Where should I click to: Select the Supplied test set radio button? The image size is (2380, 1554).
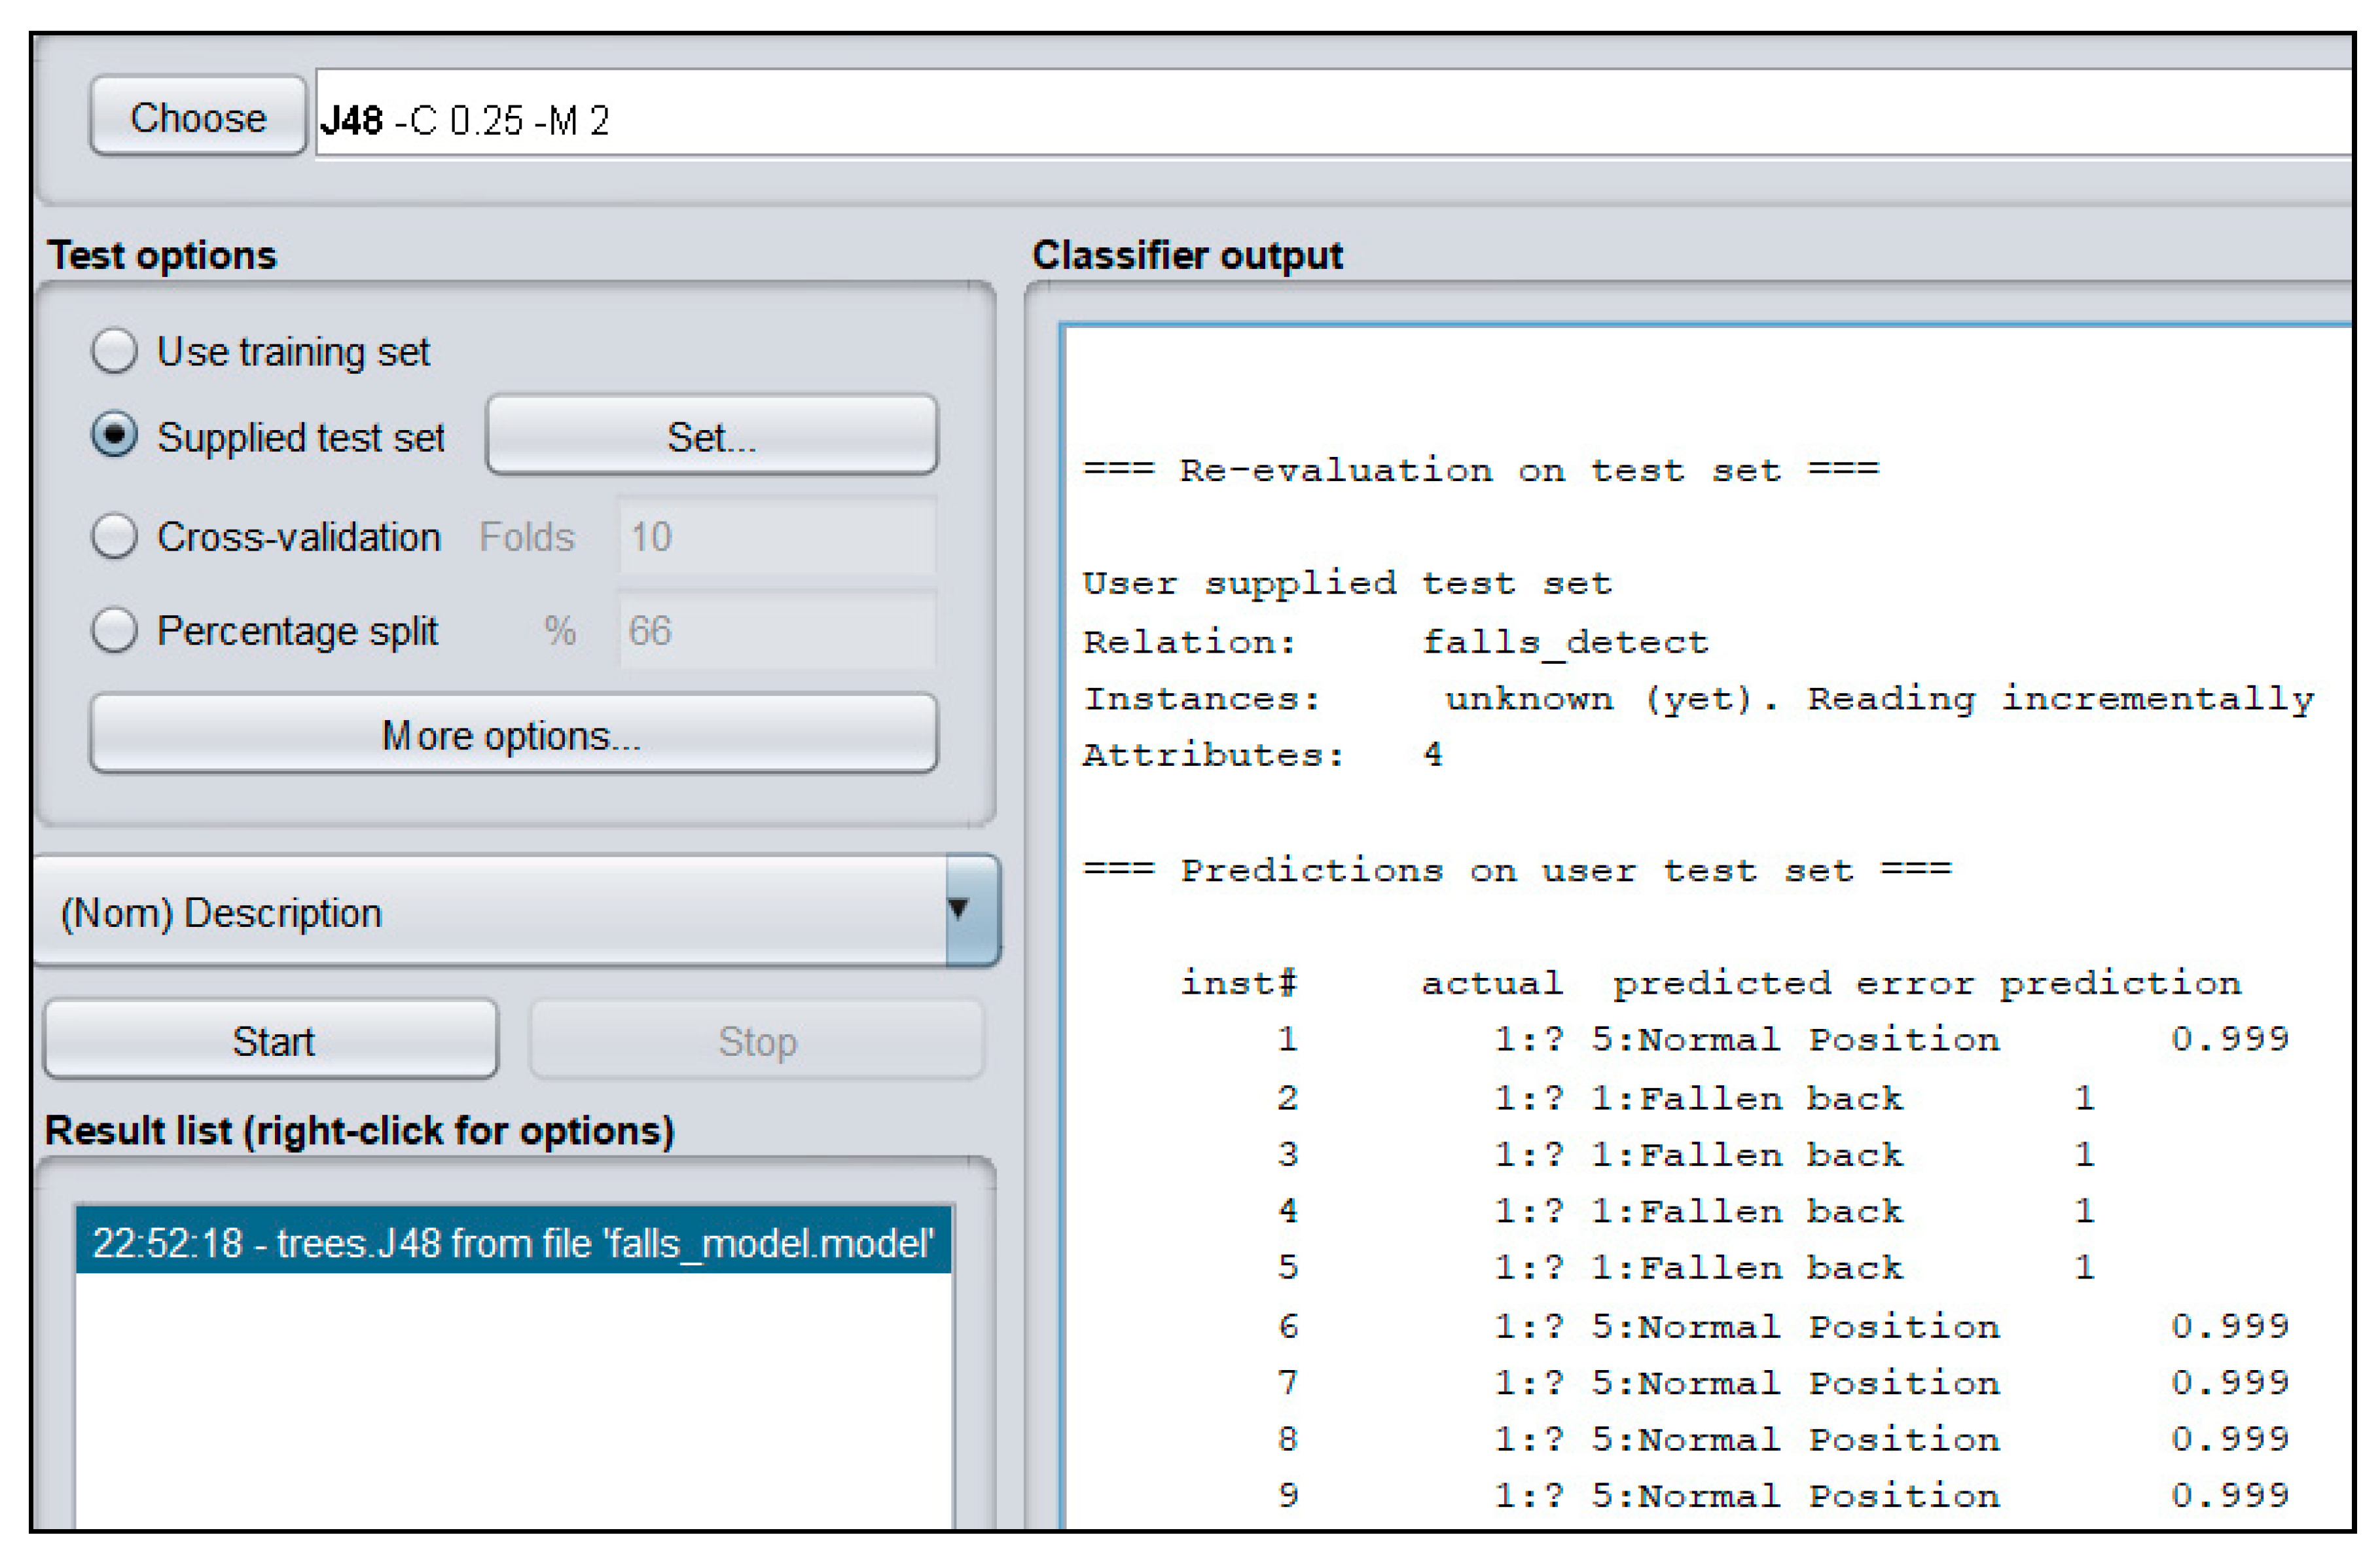coord(115,436)
